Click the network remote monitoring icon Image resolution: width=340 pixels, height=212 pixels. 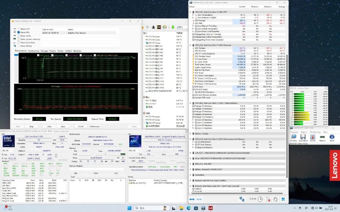click(x=242, y=199)
